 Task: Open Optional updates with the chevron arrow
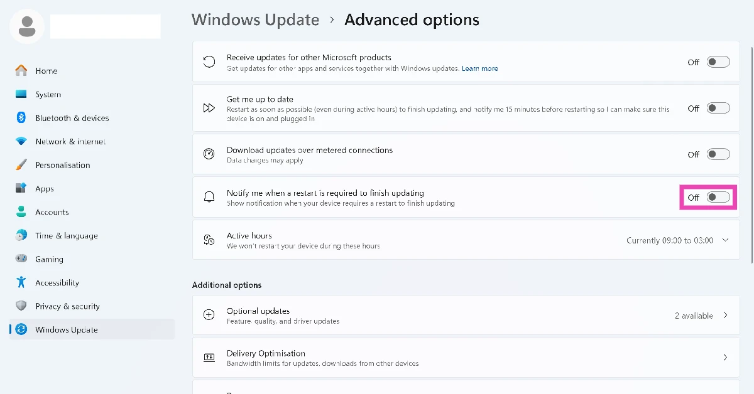pos(725,316)
